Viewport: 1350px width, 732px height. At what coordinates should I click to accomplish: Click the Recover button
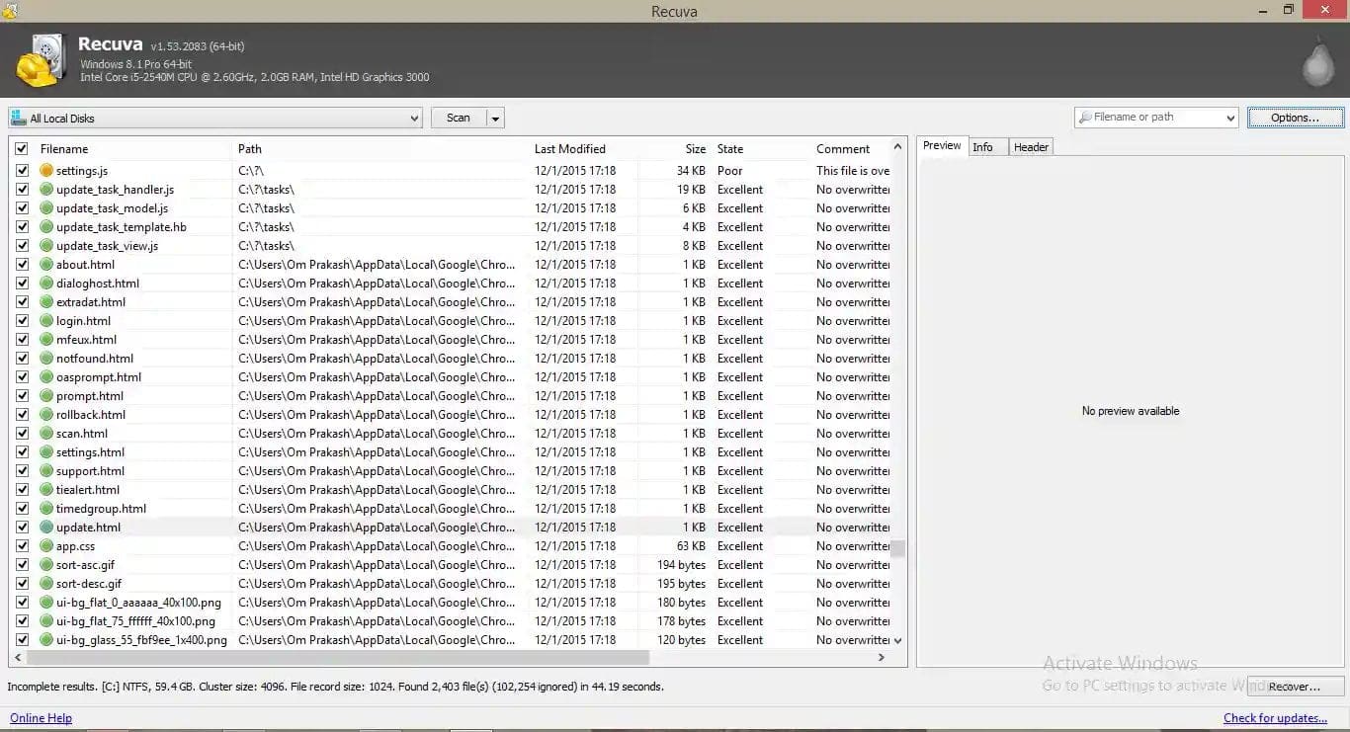[x=1295, y=687]
